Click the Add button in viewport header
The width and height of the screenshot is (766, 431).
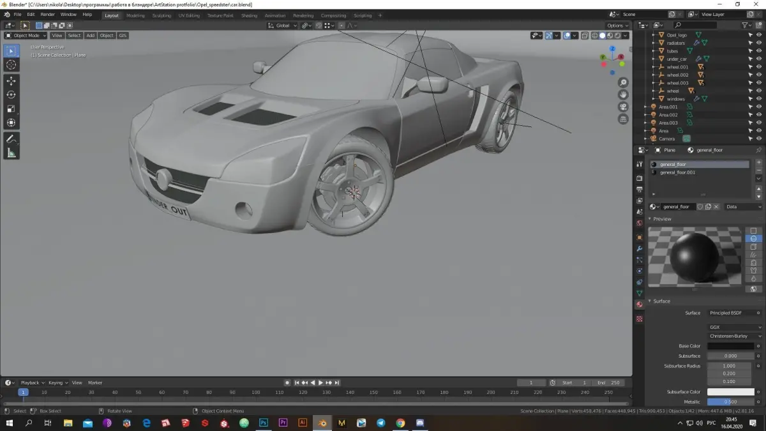91,36
